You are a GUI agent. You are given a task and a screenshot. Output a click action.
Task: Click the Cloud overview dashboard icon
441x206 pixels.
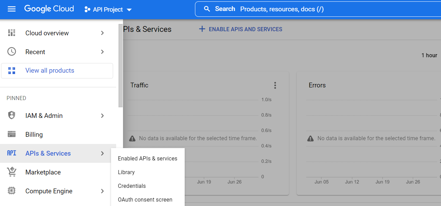coord(12,33)
